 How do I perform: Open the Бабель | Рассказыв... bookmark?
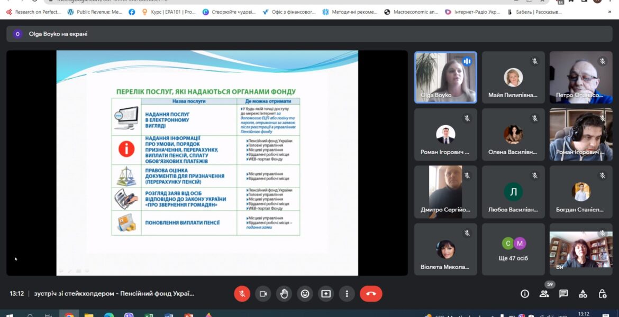[534, 12]
